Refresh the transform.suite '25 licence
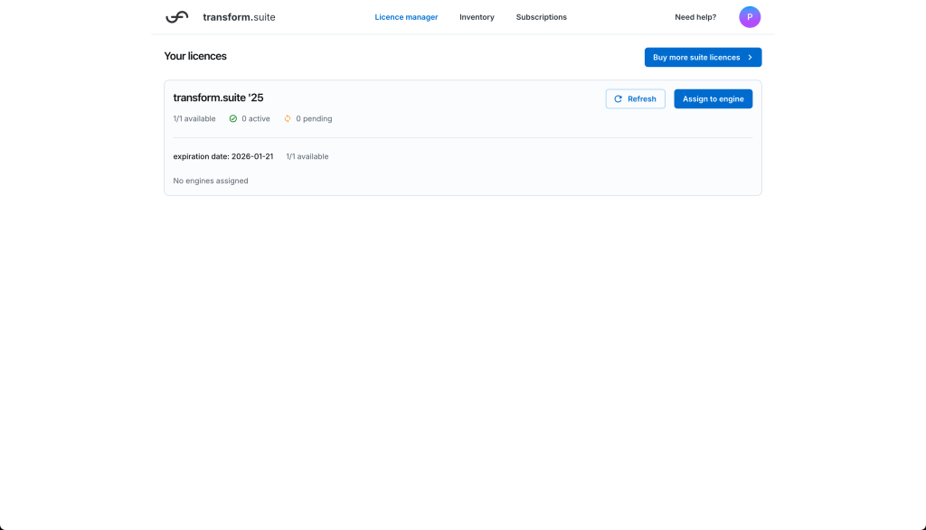This screenshot has height=530, width=926. 635,99
